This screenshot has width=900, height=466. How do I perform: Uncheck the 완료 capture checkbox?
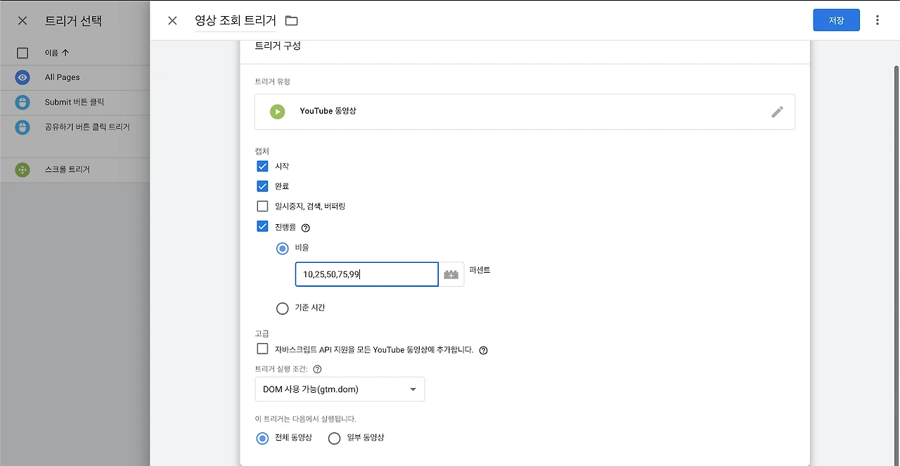(x=262, y=186)
